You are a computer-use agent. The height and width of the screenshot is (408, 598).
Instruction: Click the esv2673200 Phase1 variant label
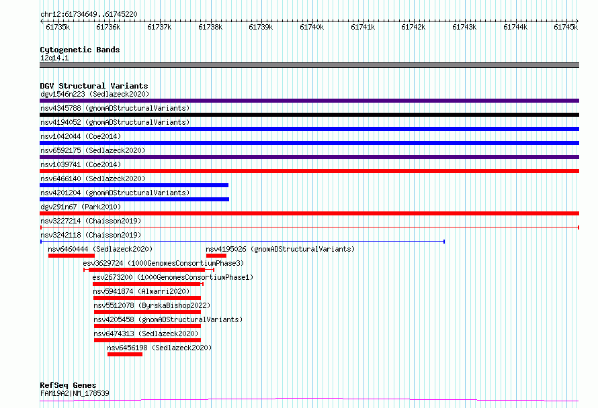(173, 277)
